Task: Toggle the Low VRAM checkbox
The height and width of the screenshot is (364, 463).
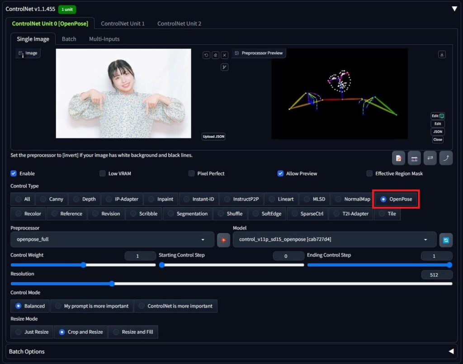Action: [x=103, y=173]
